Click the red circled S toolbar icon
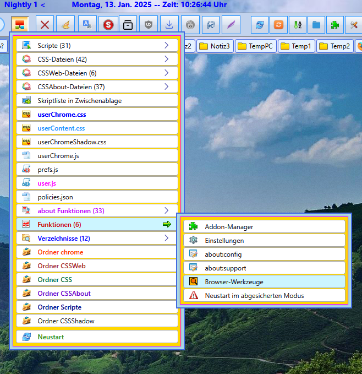Screen dimensions: 362x374 108,25
